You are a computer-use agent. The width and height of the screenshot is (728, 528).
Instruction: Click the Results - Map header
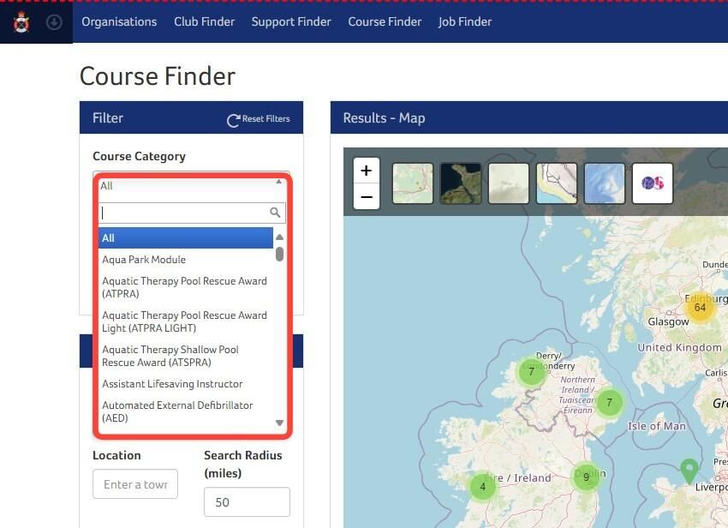tap(384, 118)
